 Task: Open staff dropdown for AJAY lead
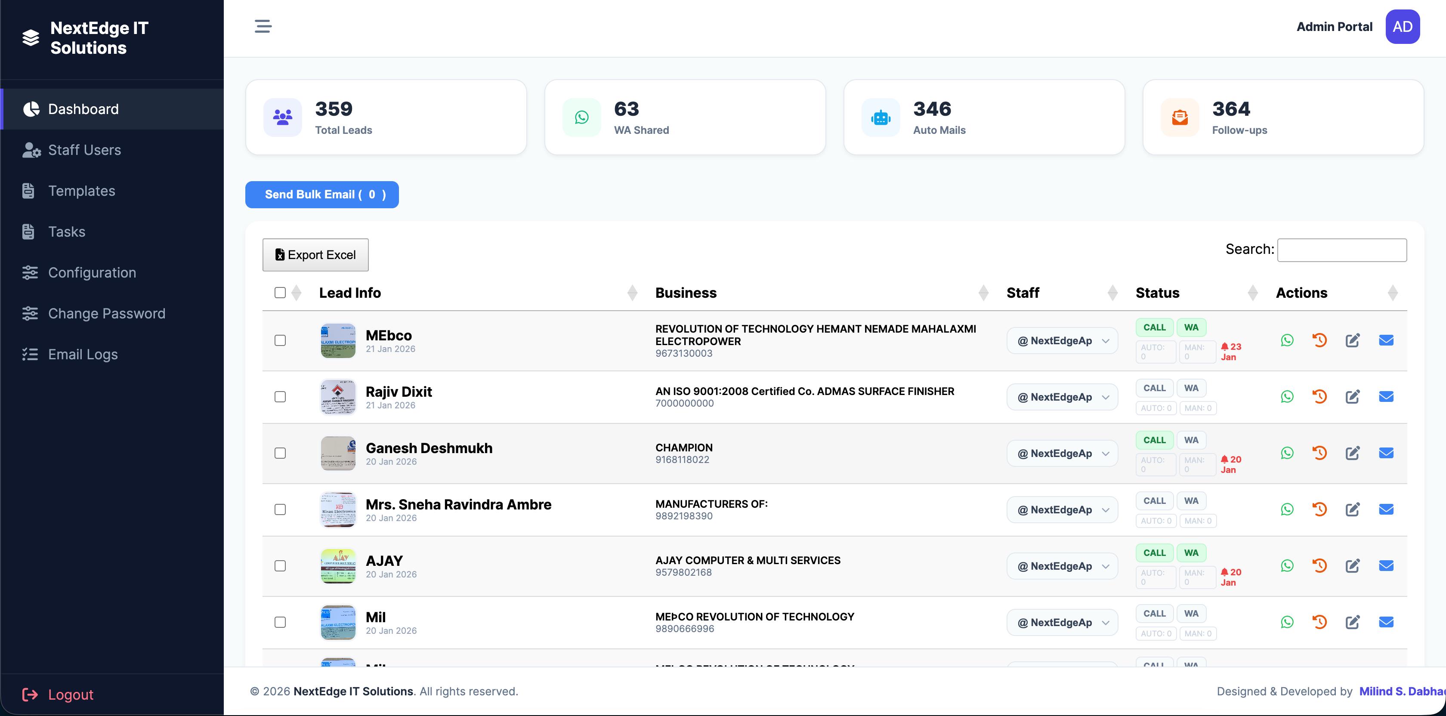(1062, 566)
